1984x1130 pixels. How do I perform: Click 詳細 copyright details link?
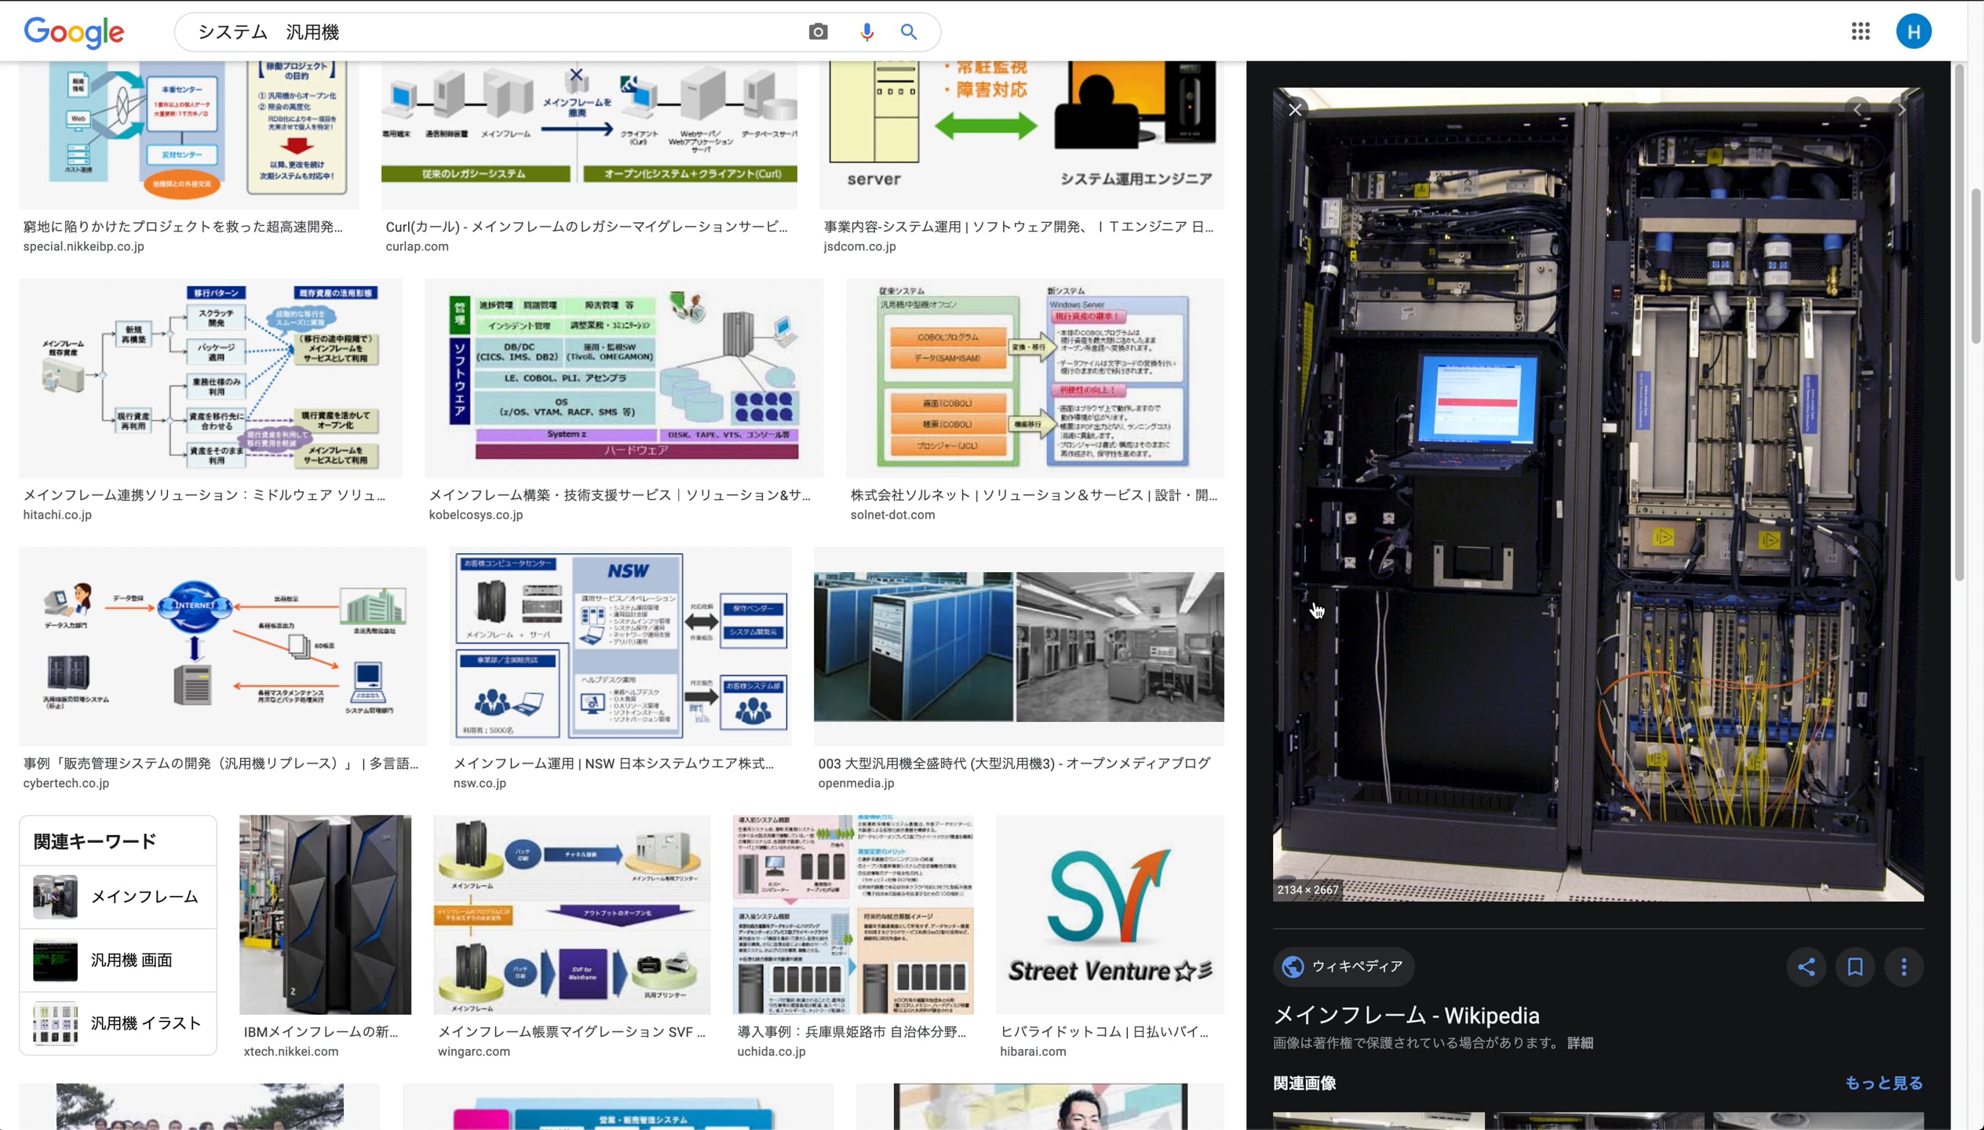coord(1580,1043)
